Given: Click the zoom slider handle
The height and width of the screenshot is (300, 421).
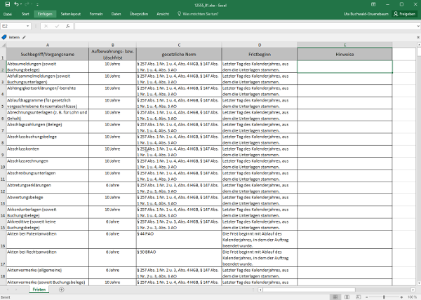Looking at the screenshot, I should (x=385, y=296).
